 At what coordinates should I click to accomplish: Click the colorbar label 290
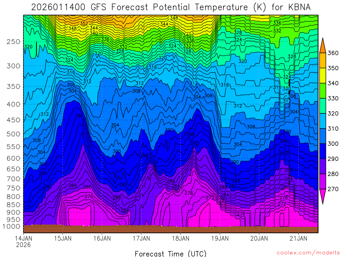tap(333, 159)
